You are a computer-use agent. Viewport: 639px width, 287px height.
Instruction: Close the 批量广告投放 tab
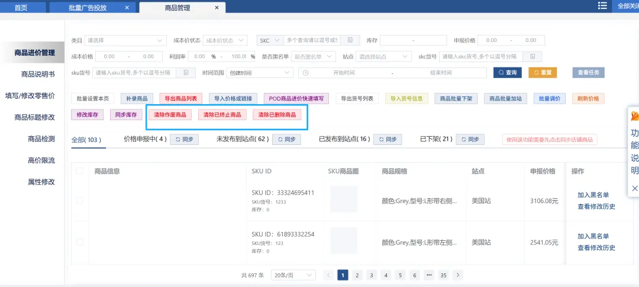click(x=127, y=7)
